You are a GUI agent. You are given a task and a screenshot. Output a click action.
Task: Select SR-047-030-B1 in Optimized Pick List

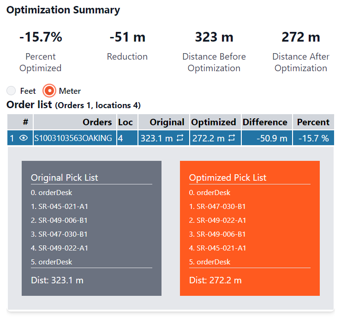pyautogui.click(x=217, y=206)
